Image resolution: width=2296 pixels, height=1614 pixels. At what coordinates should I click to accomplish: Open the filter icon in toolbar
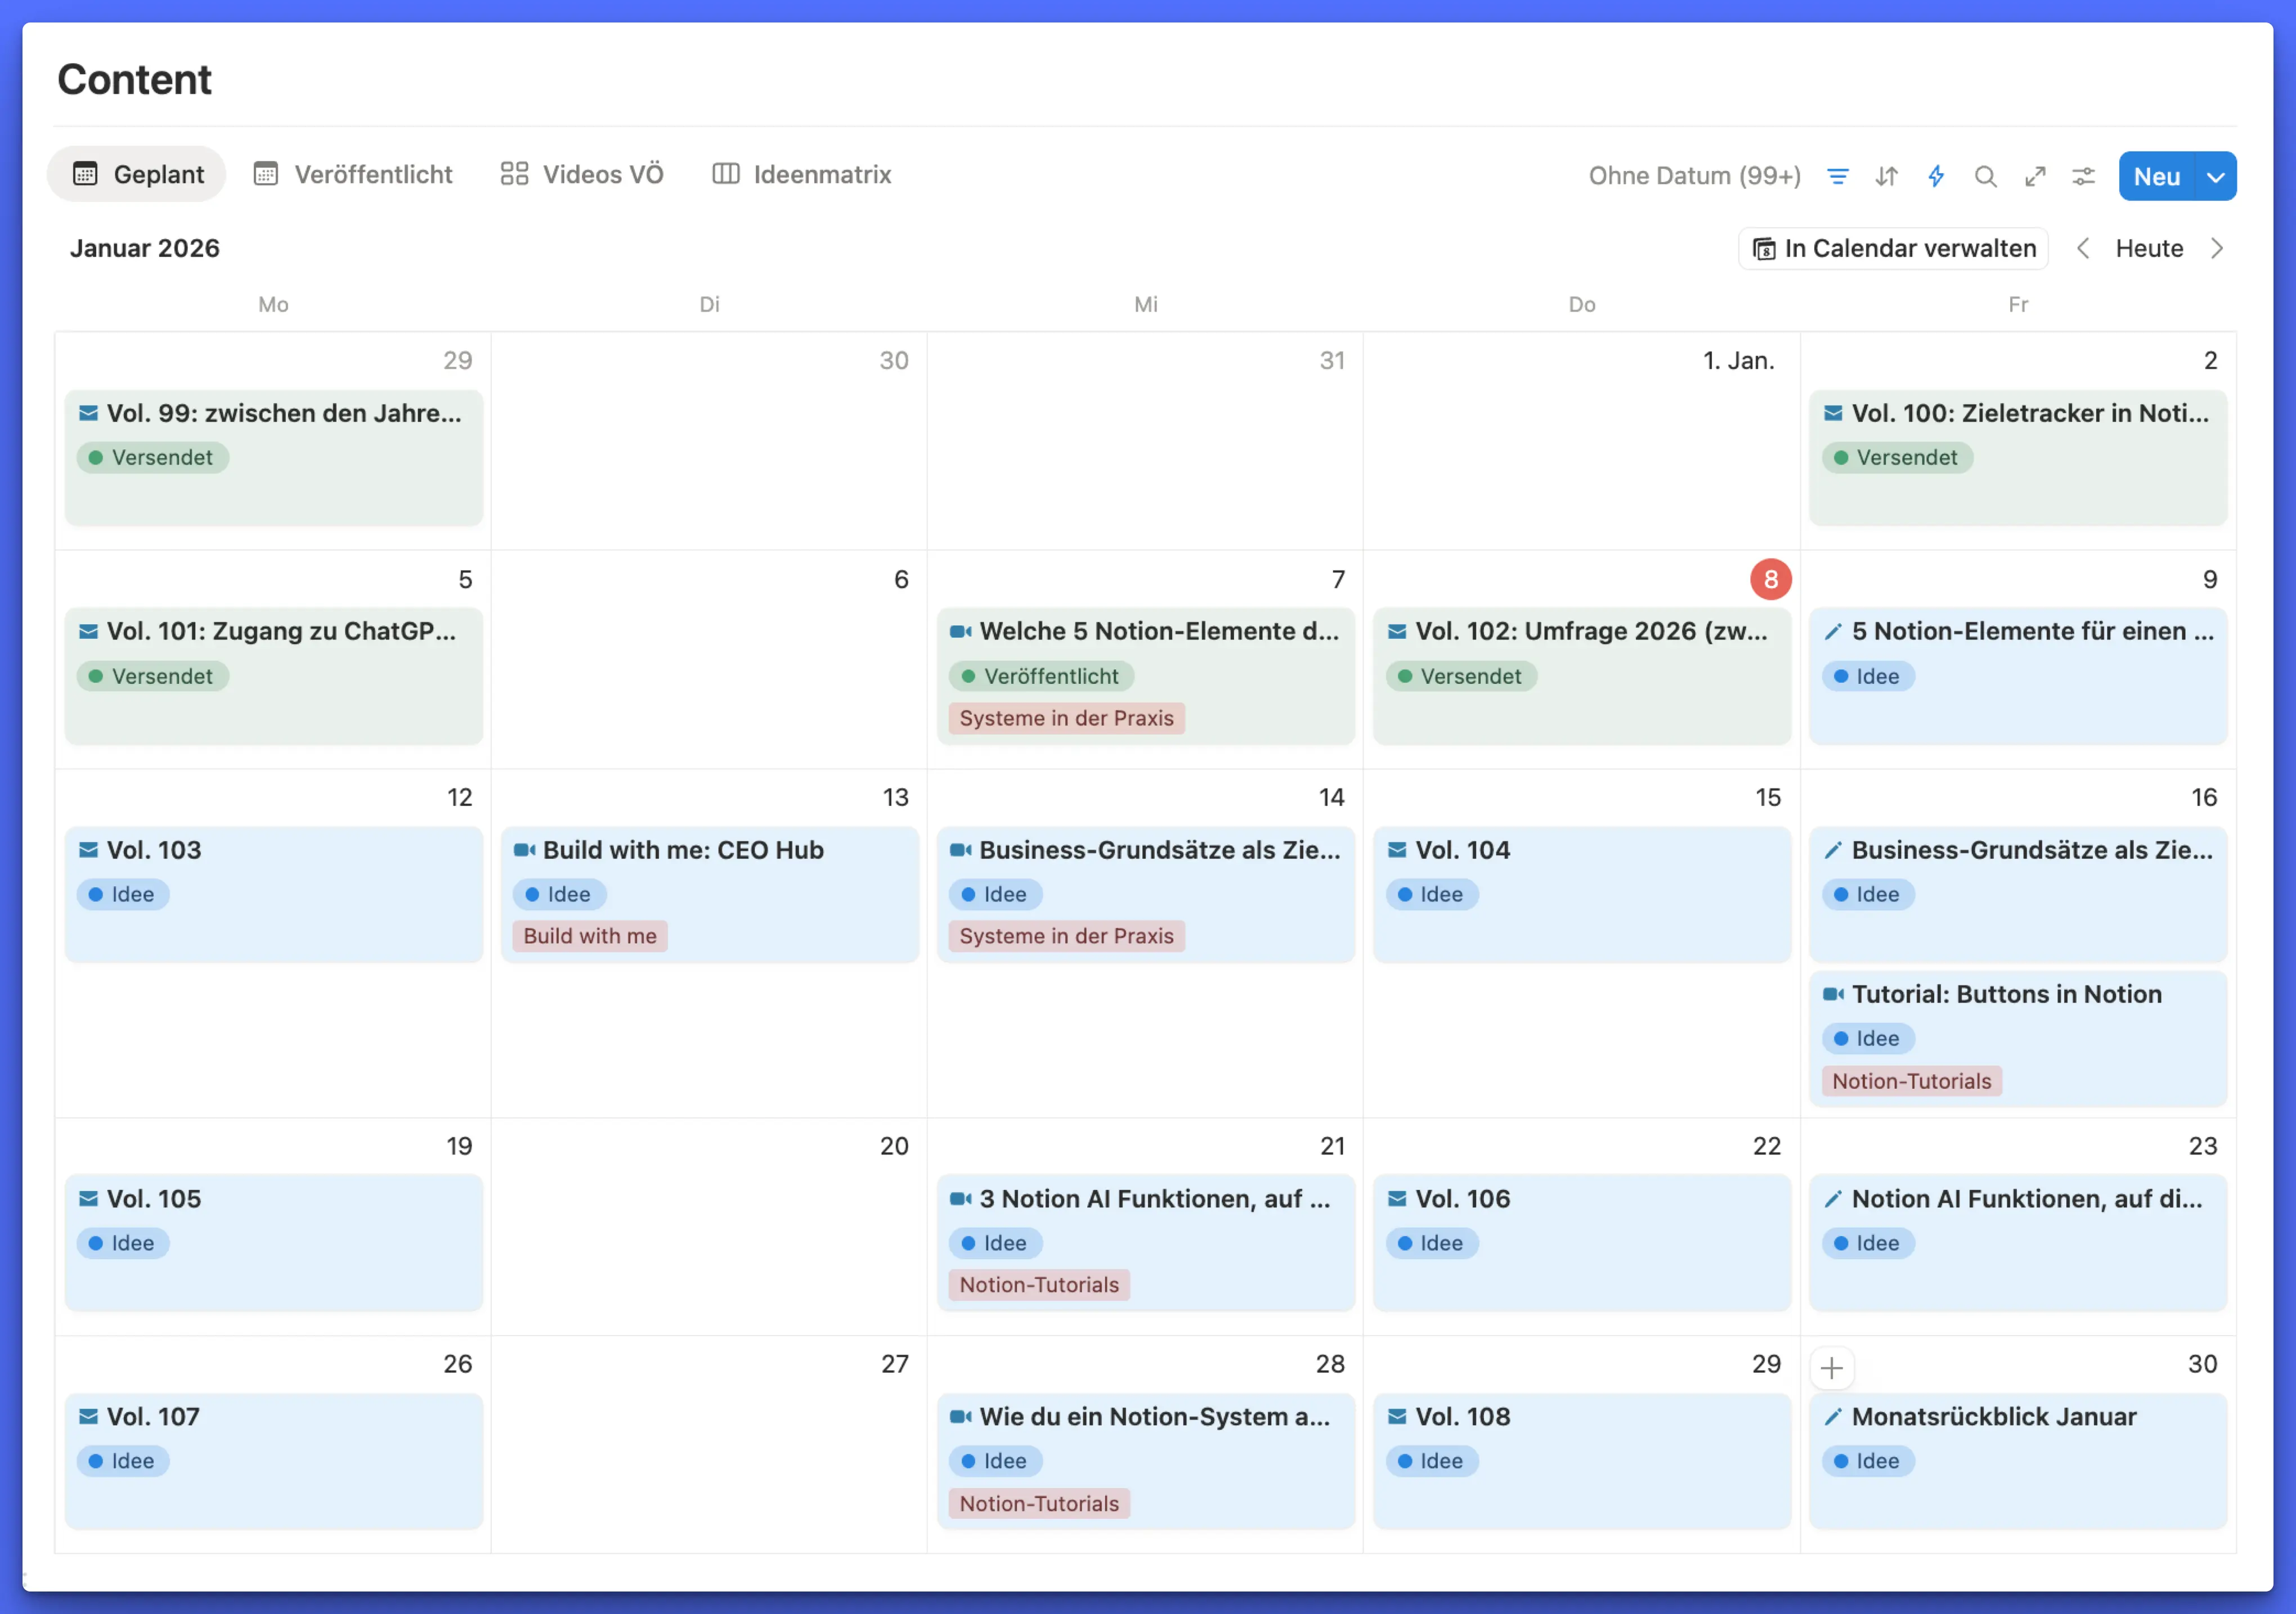(1837, 176)
